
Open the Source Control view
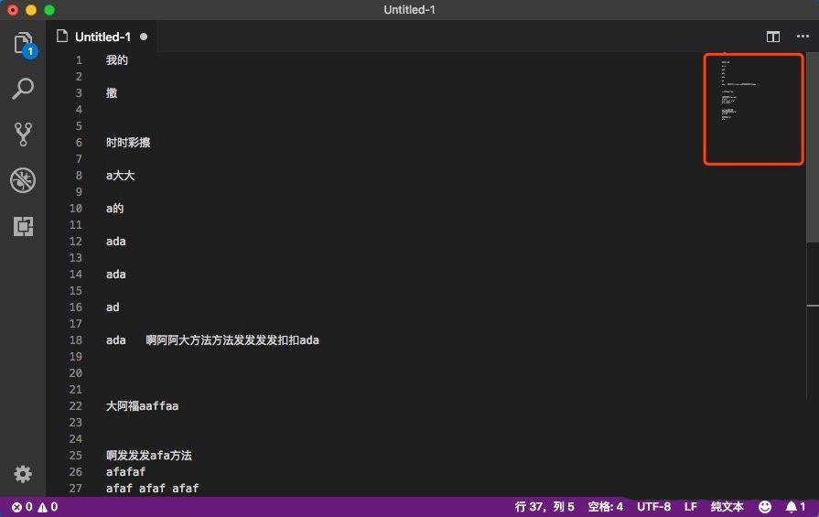23,135
